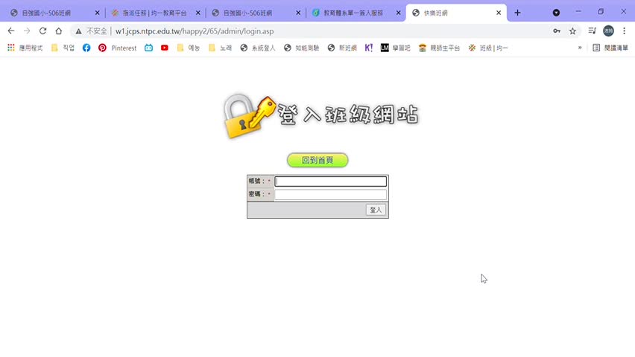Image resolution: width=635 pixels, height=357 pixels.
Task: Click the not-secure warning icon
Action: tap(78, 31)
